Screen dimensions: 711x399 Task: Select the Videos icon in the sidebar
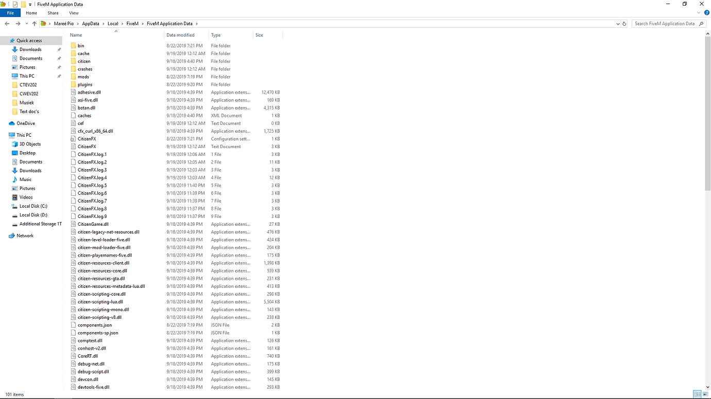point(15,197)
